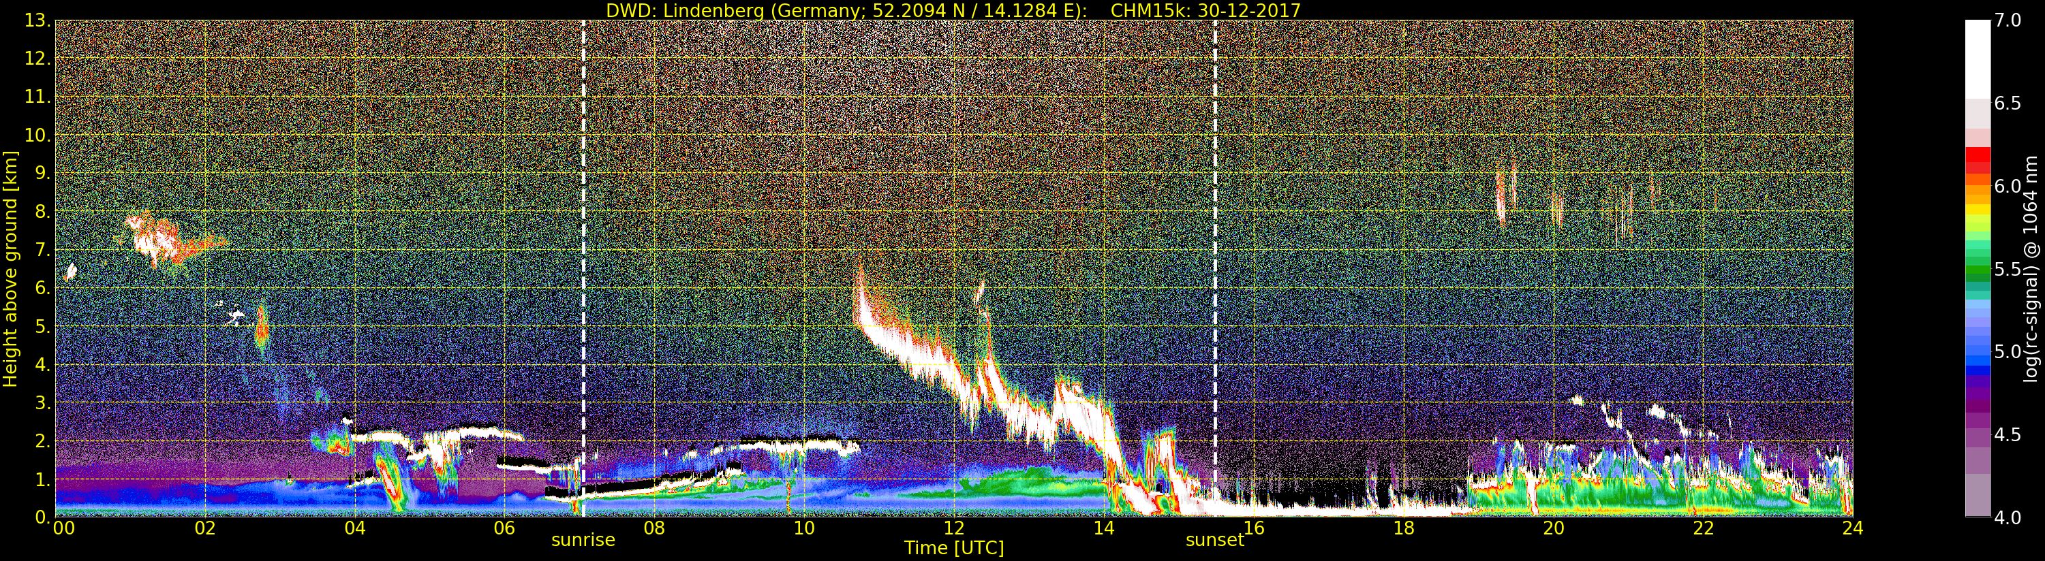Click the '24' time axis tick label
The image size is (2045, 561).
click(1853, 528)
